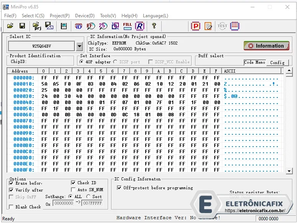Image resolution: width=297 pixels, height=223 pixels.
Task: Toggle the Erase before checkbox
Action: tap(11, 183)
